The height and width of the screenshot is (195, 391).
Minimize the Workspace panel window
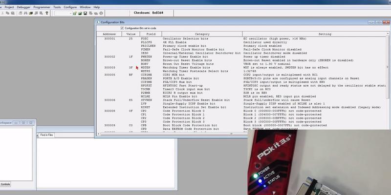coord(16,123)
